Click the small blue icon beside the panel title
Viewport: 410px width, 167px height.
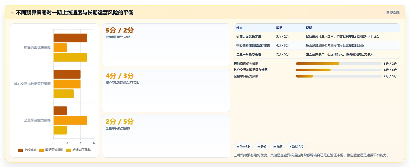tap(12, 13)
